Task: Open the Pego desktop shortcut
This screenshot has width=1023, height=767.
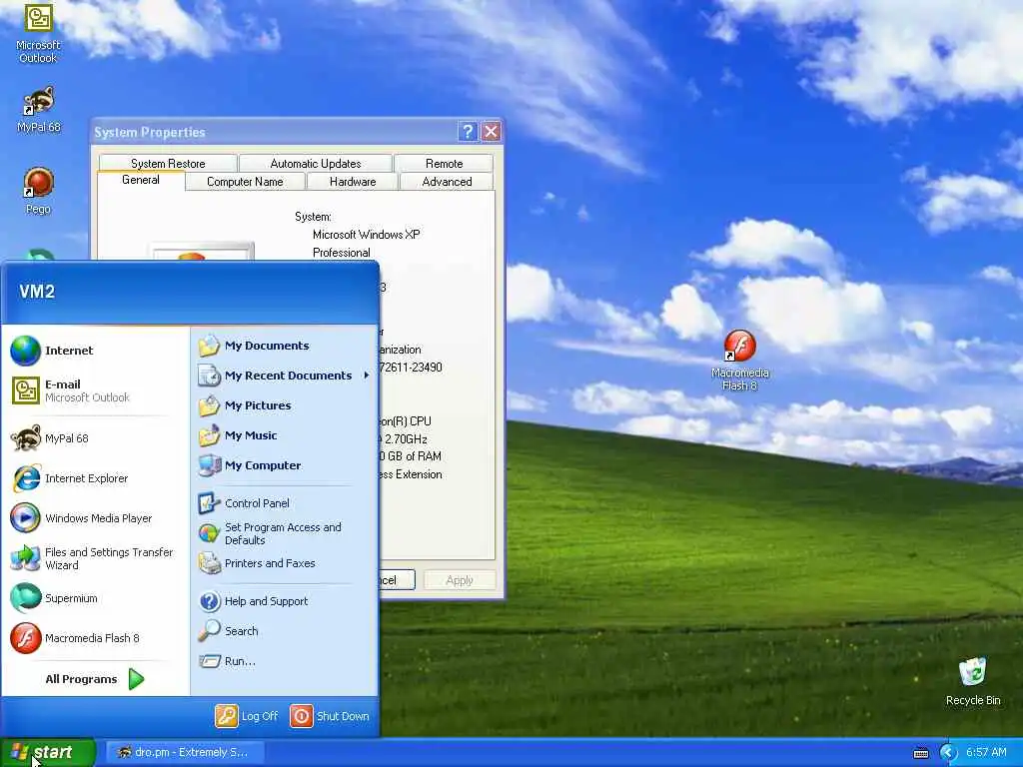Action: click(x=39, y=191)
